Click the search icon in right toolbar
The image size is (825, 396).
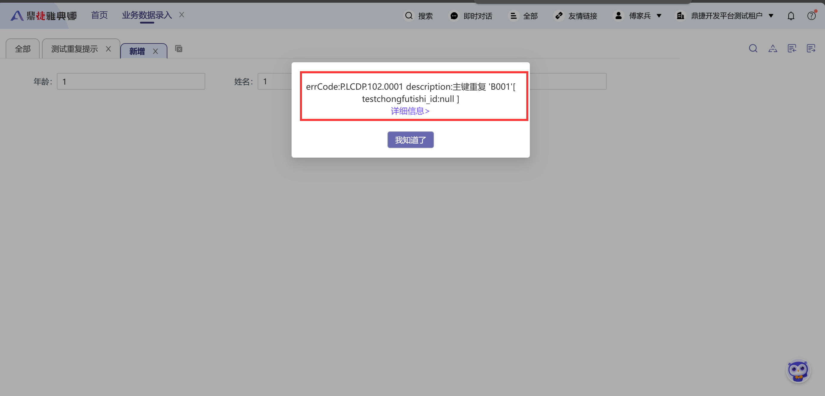[753, 48]
